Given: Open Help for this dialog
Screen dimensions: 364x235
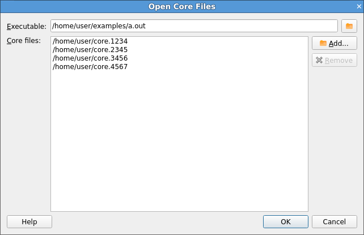Looking at the screenshot, I should tap(29, 222).
